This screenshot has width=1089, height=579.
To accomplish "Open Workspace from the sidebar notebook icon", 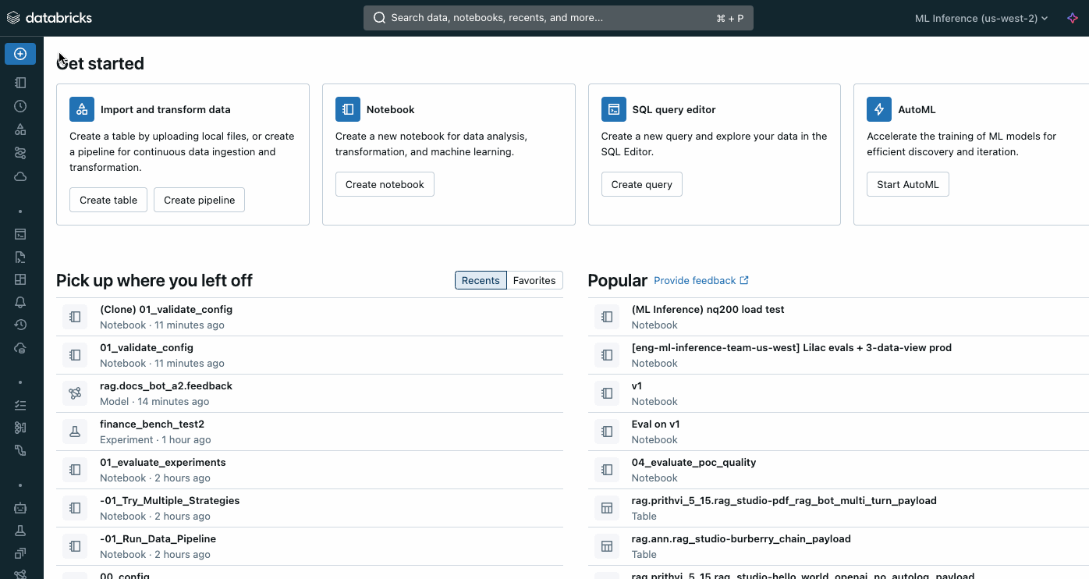I will click(x=20, y=82).
